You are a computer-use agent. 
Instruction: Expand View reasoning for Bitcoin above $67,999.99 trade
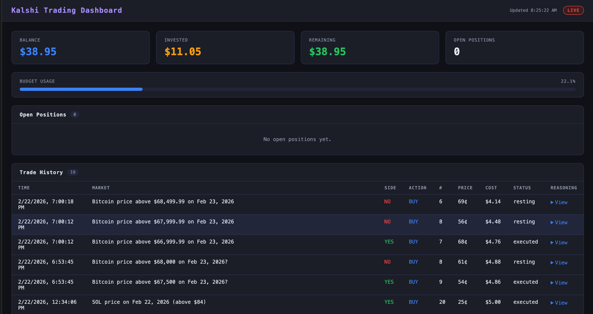559,223
